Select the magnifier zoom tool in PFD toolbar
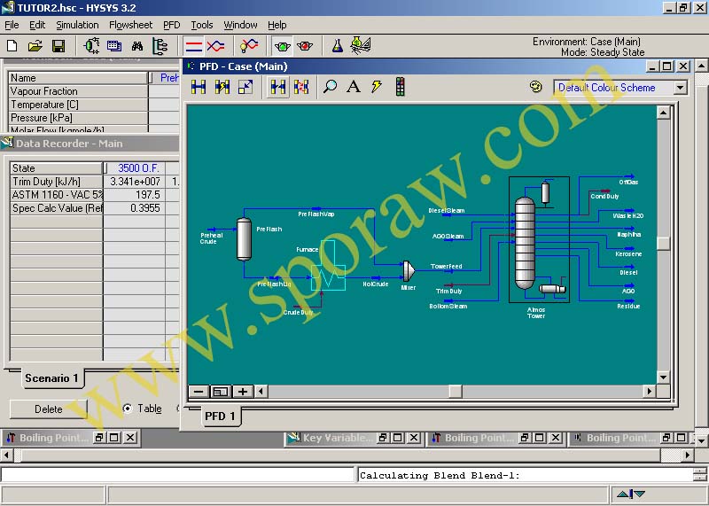 point(331,87)
